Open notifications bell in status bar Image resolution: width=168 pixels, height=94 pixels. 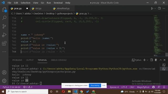click(164, 87)
